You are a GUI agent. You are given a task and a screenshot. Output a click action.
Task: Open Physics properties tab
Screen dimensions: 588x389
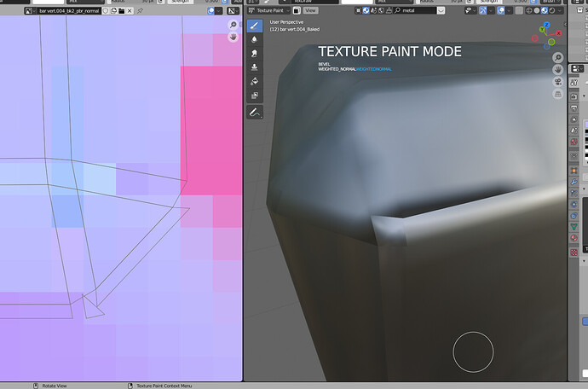coord(574,205)
